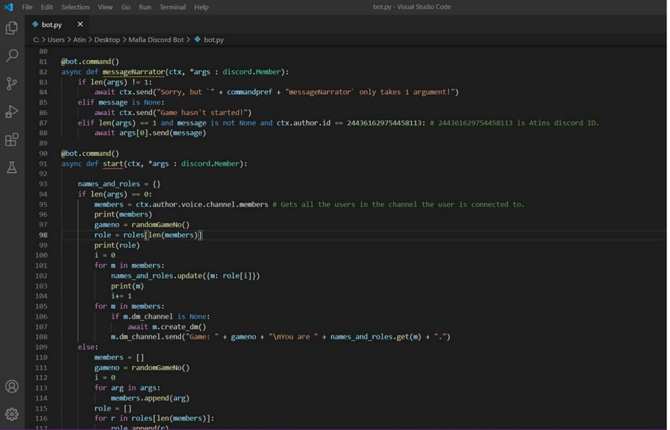Screen dimensions: 670x430
Task: Open the Edit menu
Action: click(x=47, y=7)
